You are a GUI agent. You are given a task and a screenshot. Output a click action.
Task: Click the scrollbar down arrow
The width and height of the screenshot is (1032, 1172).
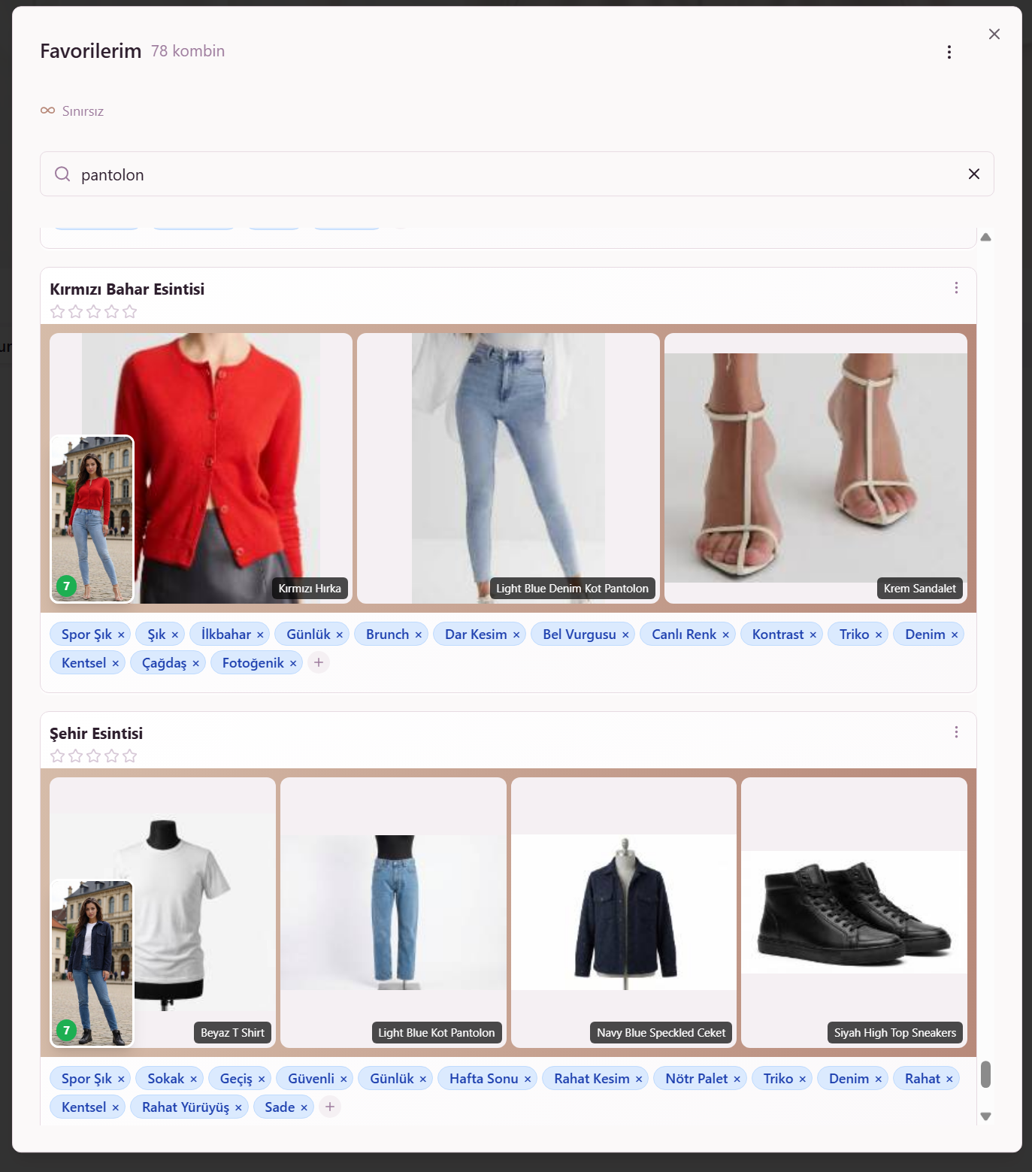(x=985, y=1116)
